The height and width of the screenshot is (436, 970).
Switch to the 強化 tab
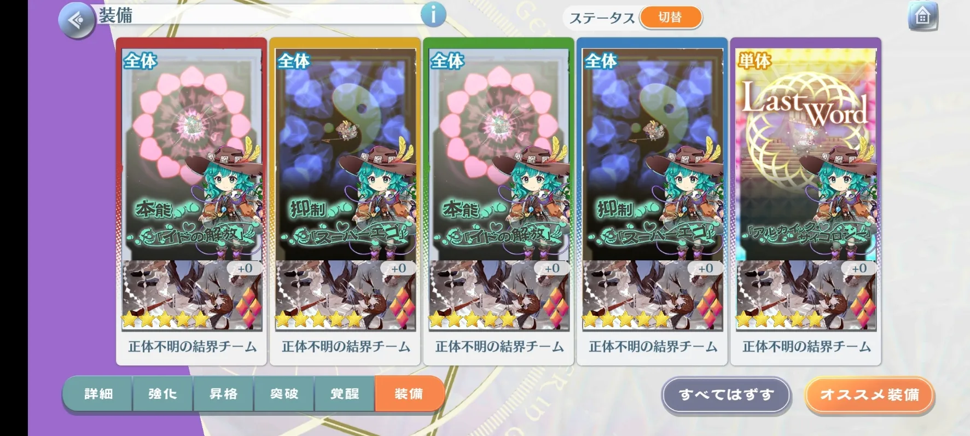tap(162, 394)
